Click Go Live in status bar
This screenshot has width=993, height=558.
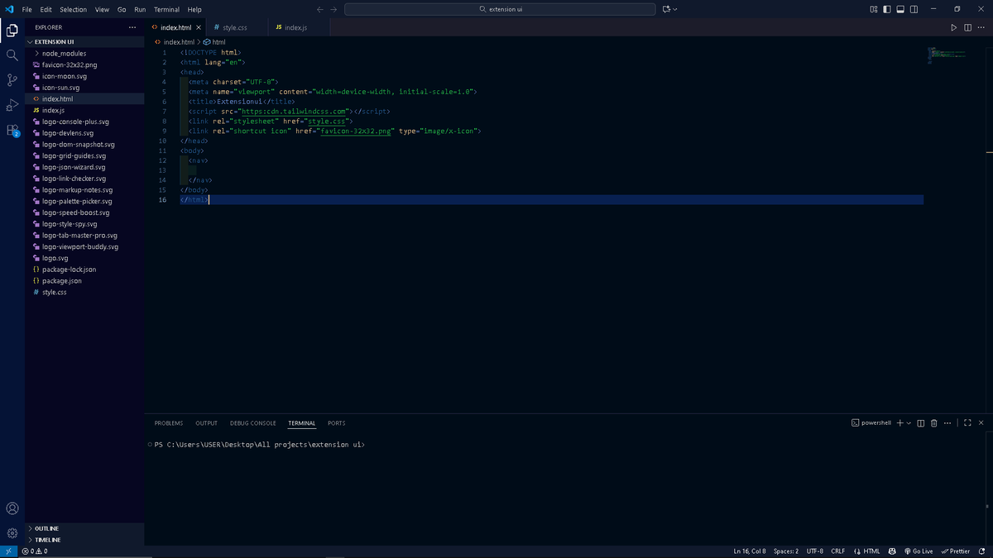[x=919, y=551]
